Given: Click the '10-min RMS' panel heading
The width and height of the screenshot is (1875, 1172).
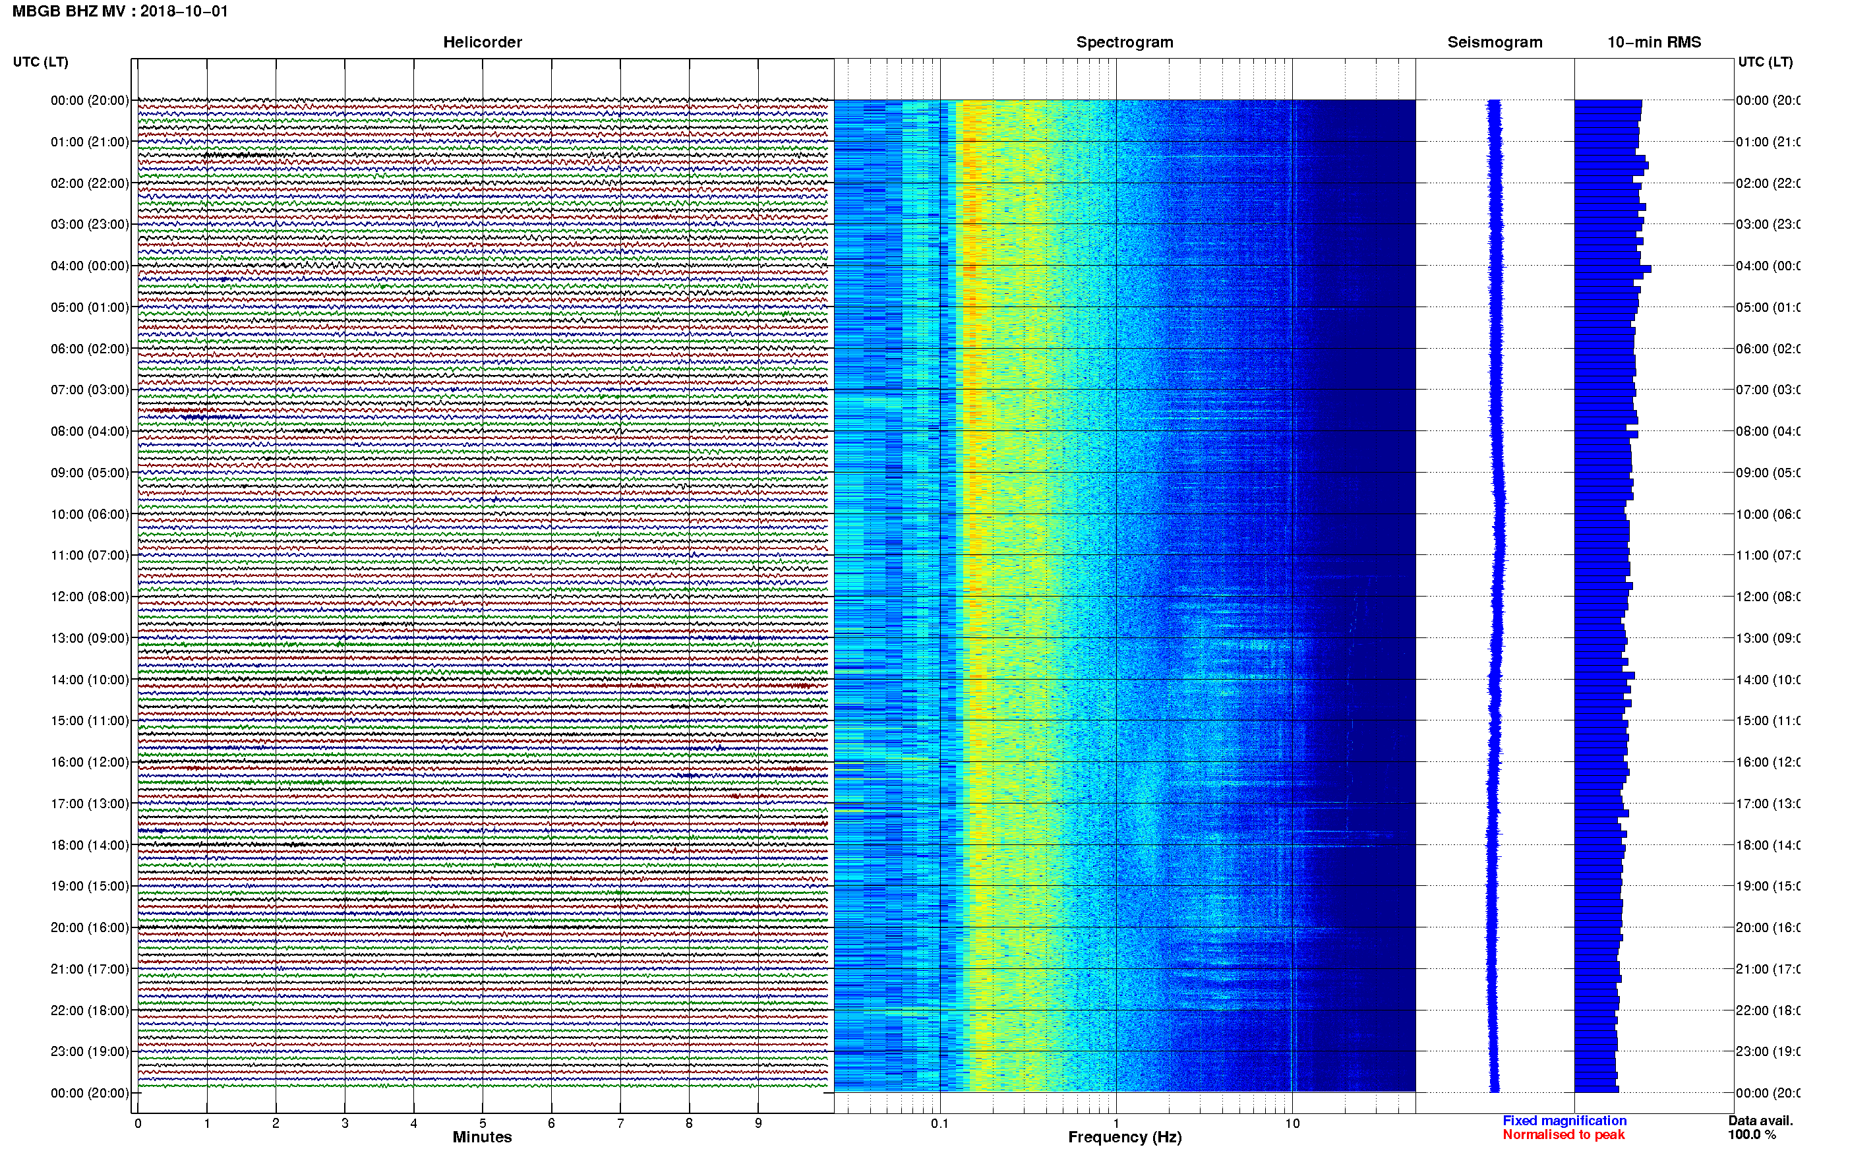Looking at the screenshot, I should tap(1654, 42).
